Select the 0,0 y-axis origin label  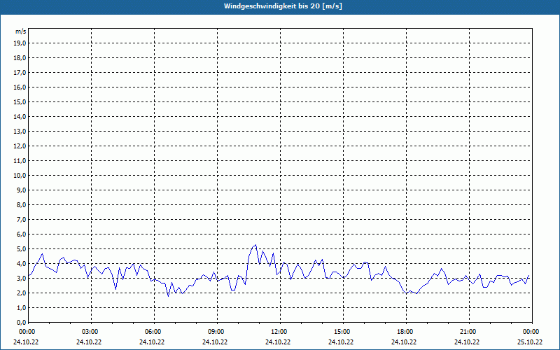[21, 322]
